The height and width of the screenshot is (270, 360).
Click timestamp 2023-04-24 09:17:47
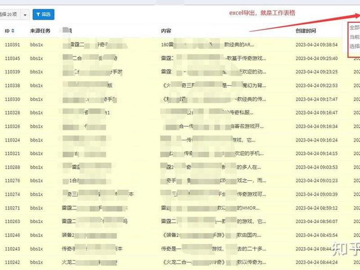[317, 99]
